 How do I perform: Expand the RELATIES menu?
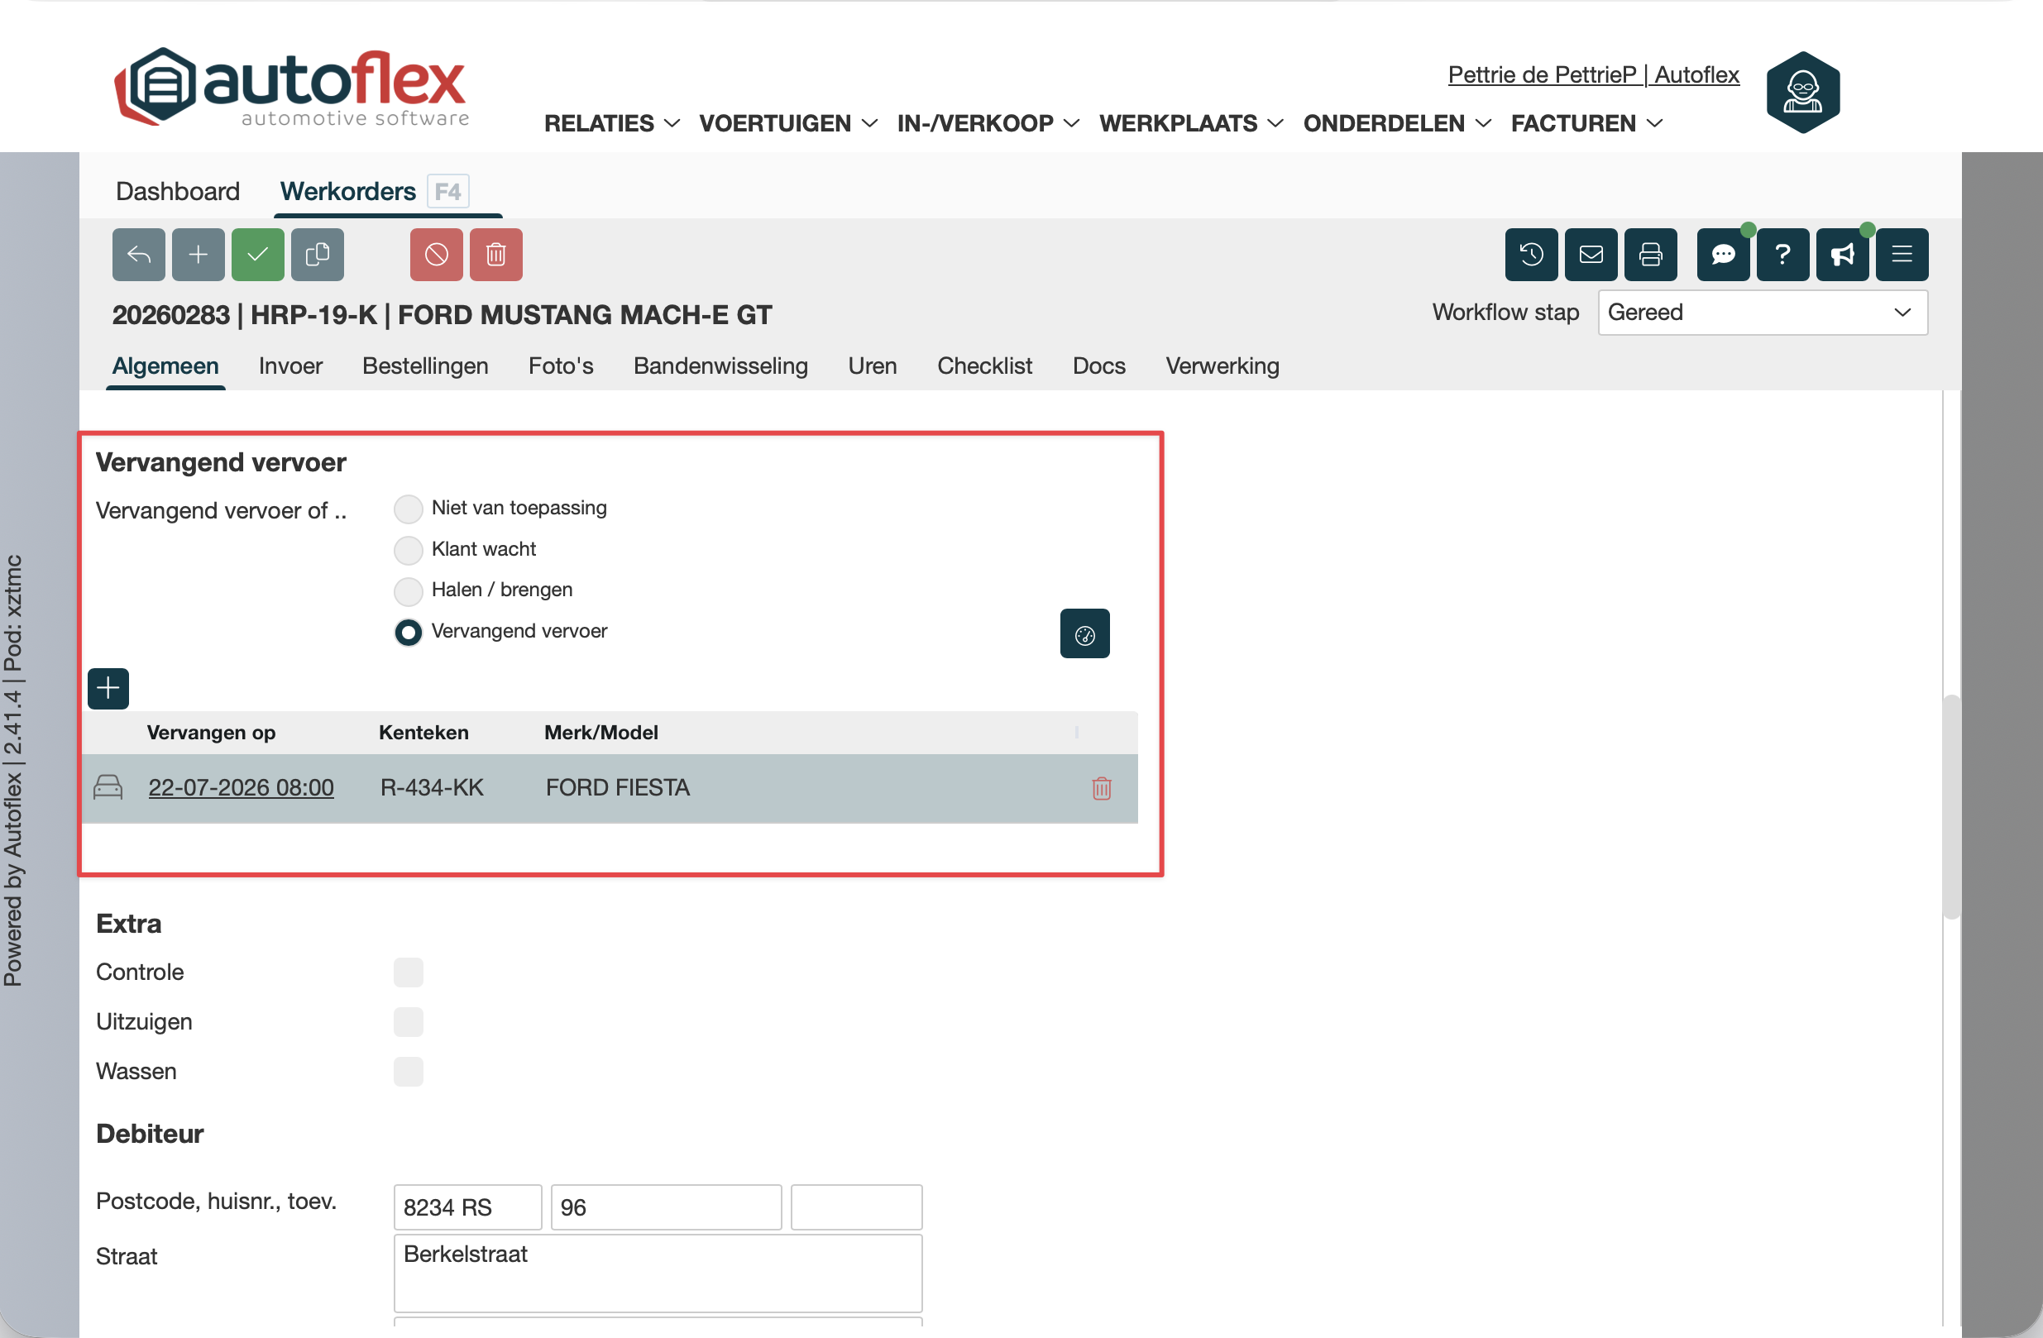coord(612,123)
